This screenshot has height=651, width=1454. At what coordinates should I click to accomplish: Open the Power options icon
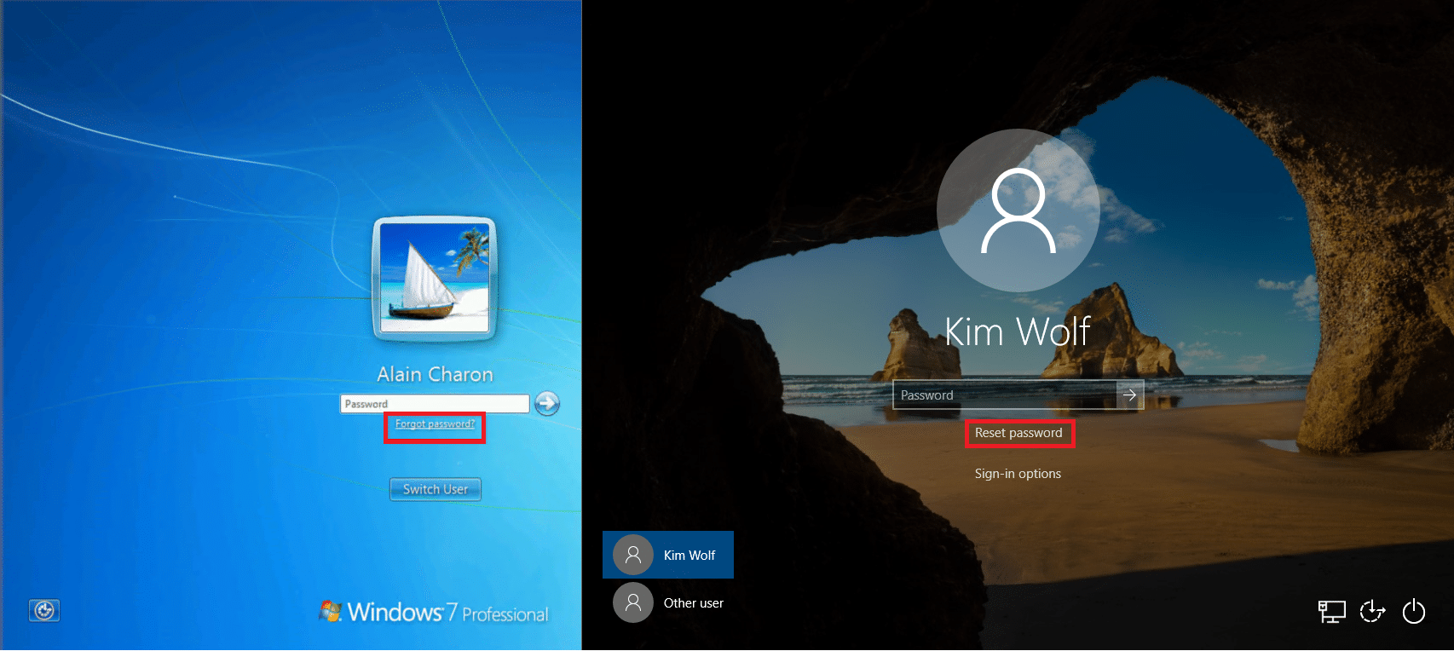point(1414,611)
